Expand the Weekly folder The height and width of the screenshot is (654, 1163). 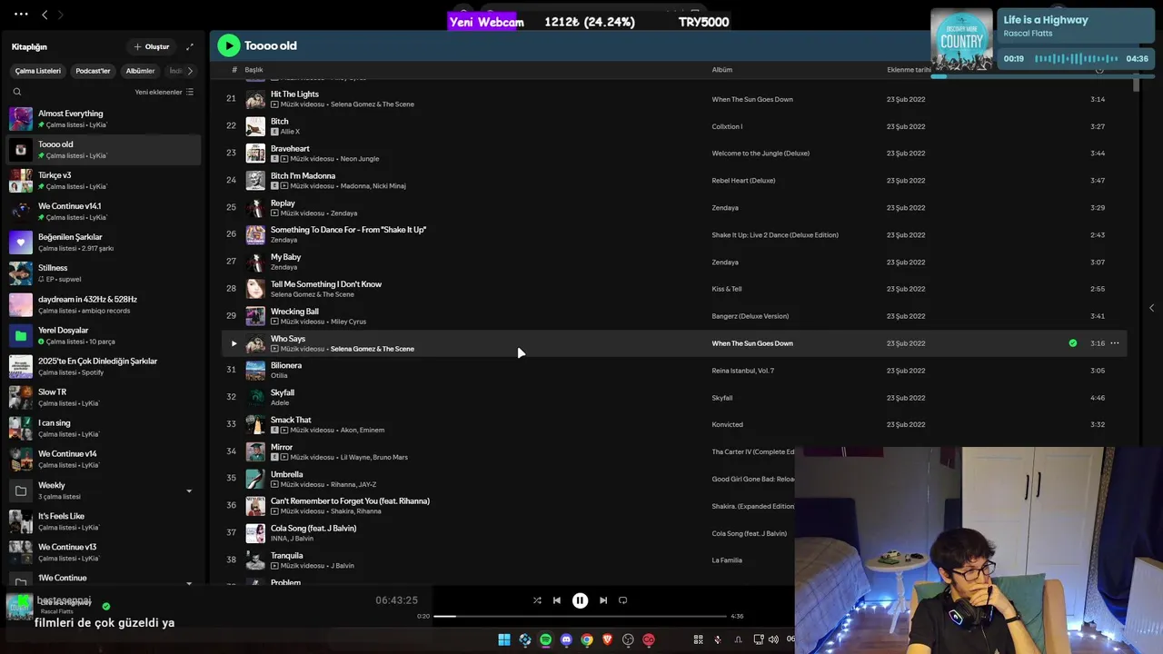click(189, 491)
